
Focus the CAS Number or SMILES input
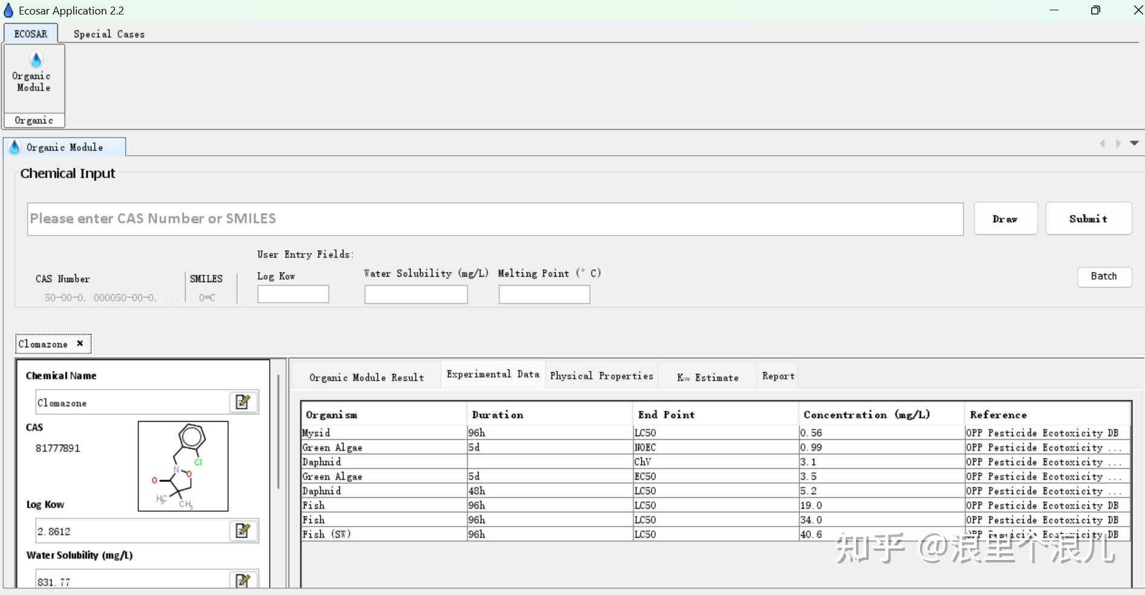pyautogui.click(x=495, y=219)
